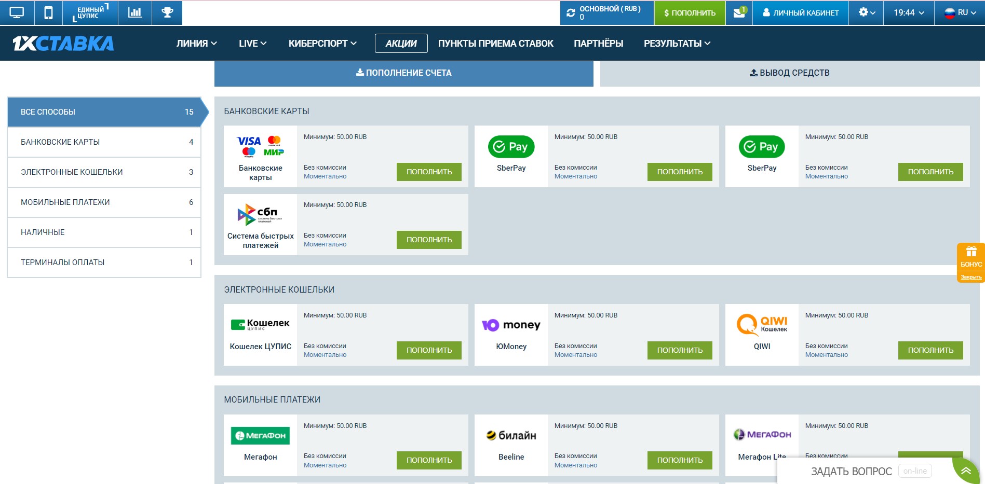Viewport: 985px width, 484px height.
Task: Click the Кошелек ЦУПИС logo
Action: [260, 325]
